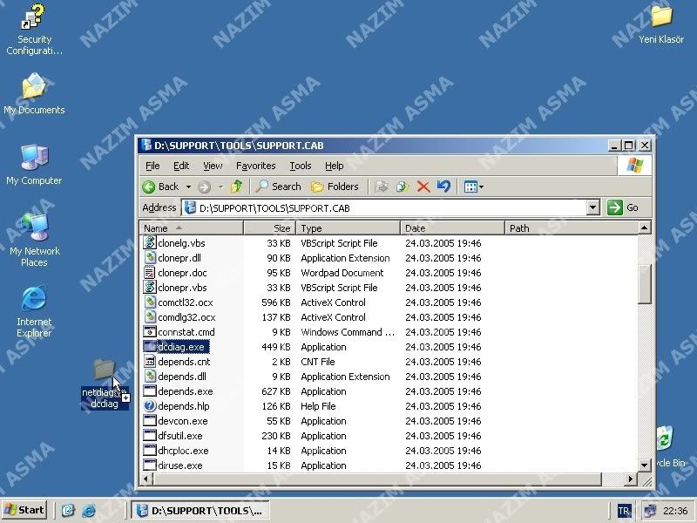The width and height of the screenshot is (697, 523).
Task: Select the comctl32.ocx file icon
Action: coord(150,302)
